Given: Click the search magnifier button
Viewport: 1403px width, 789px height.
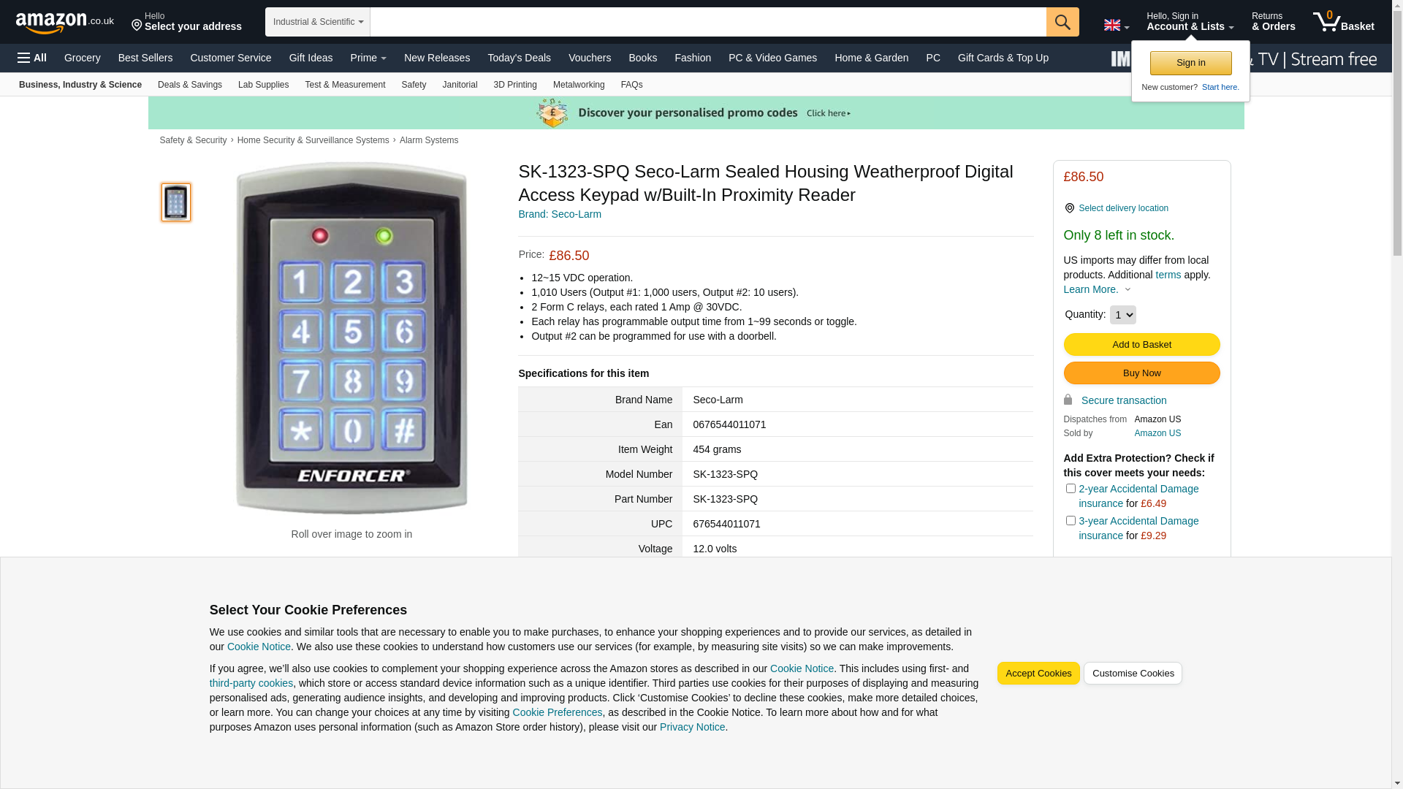Looking at the screenshot, I should [x=1062, y=22].
